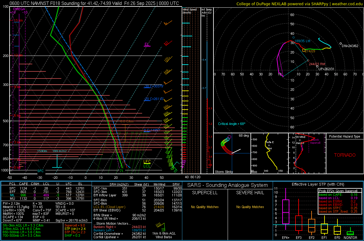
Task: Click the '-20 C=26110'' height label
Action: (x=153, y=99)
